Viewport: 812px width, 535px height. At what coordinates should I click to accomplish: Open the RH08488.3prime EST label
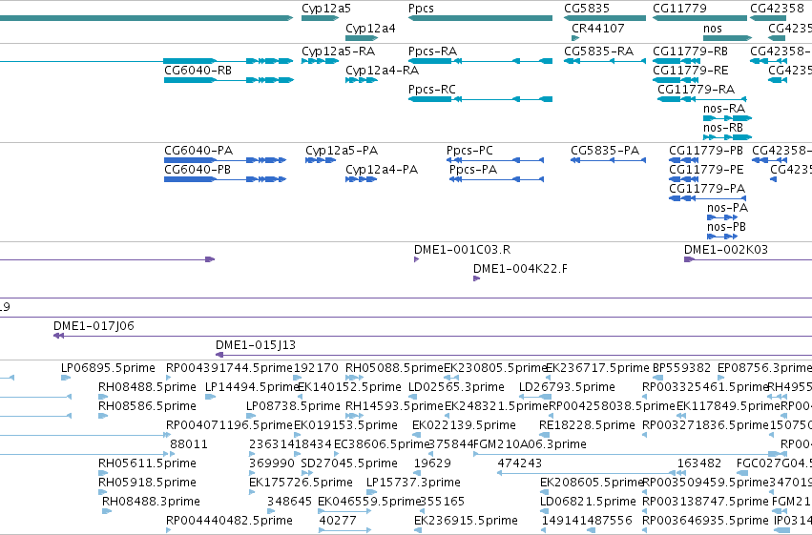(x=151, y=502)
